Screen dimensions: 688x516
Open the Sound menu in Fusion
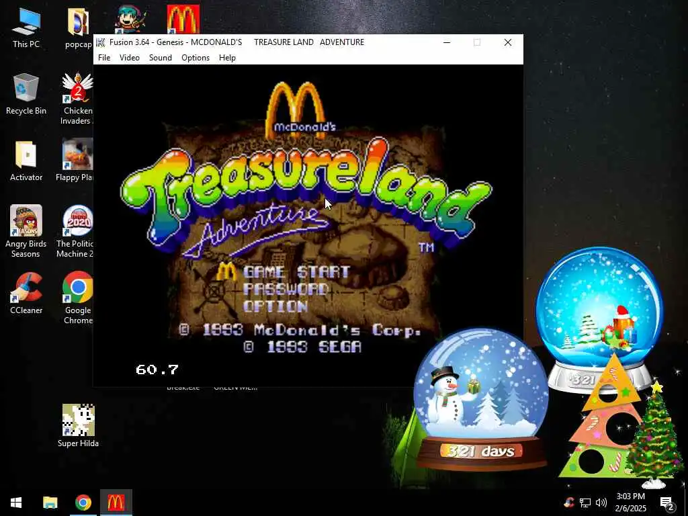click(x=160, y=58)
